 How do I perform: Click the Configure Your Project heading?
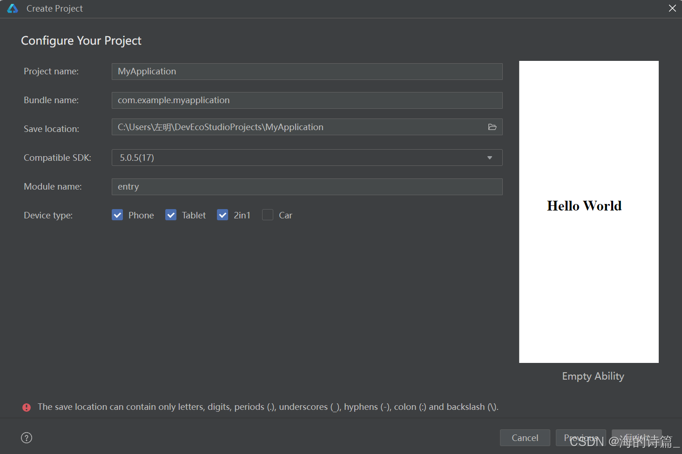point(81,41)
